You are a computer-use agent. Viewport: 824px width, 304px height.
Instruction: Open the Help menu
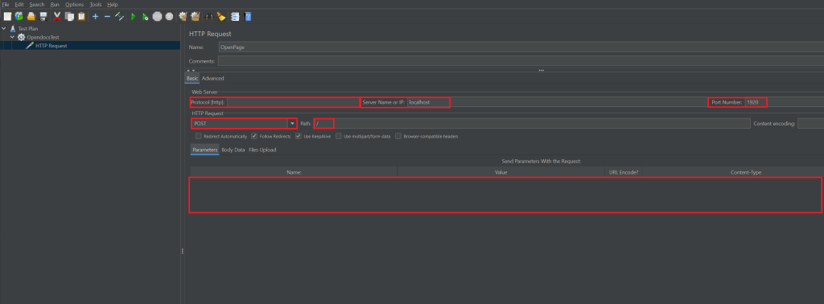point(113,4)
